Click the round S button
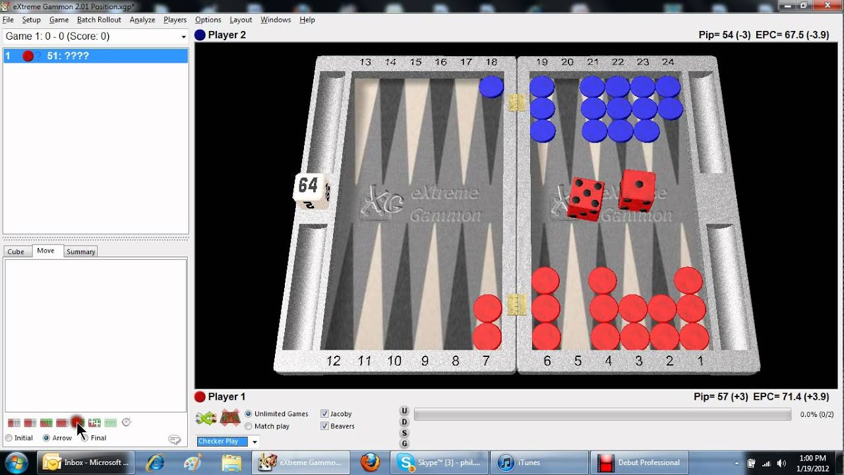This screenshot has height=475, width=844. [405, 433]
